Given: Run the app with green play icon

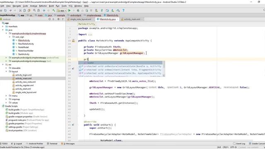Looking at the screenshot, I should 69,10.
